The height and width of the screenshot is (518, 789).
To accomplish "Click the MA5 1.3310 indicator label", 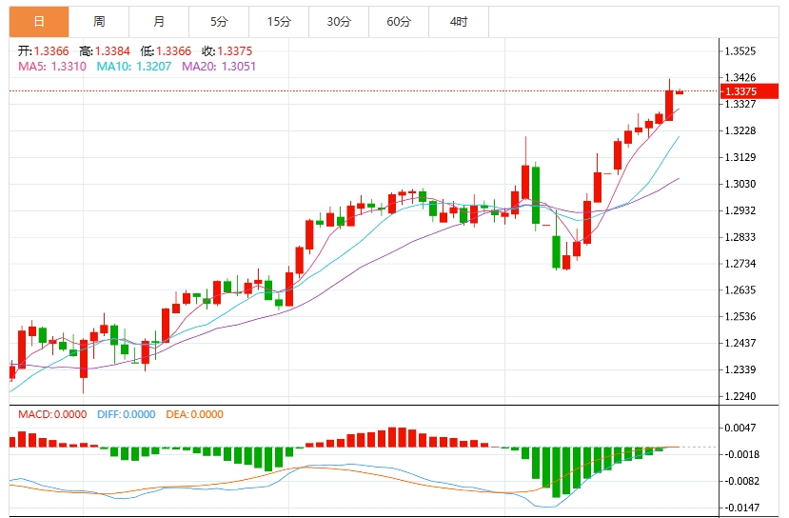I will [x=52, y=67].
